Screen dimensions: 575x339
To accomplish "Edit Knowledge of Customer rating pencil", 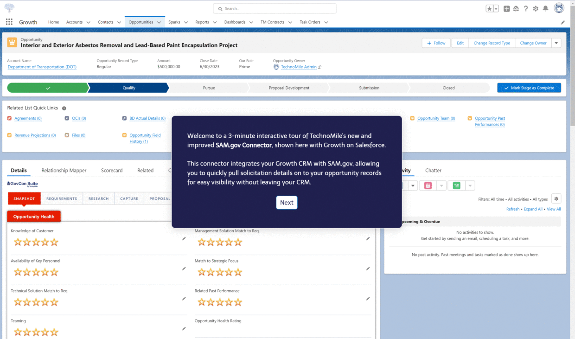I will tap(184, 238).
